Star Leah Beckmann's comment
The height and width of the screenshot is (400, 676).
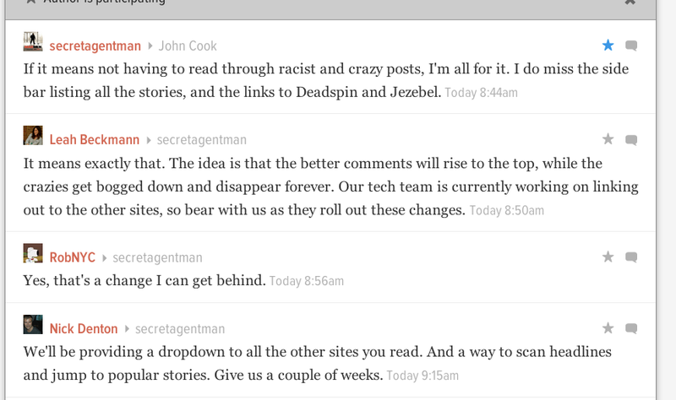[608, 139]
